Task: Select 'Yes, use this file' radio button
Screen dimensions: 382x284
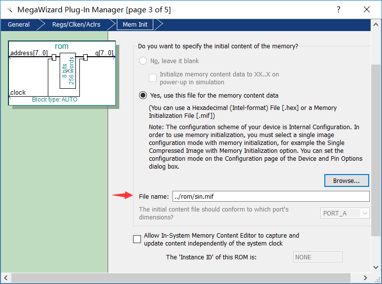Action: tap(143, 95)
